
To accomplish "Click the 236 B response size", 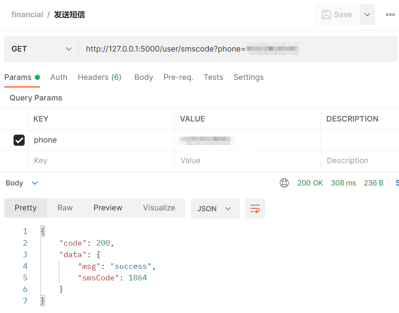I will [374, 183].
